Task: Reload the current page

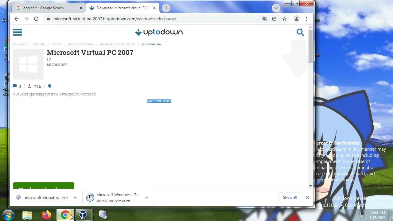Action: (x=36, y=19)
